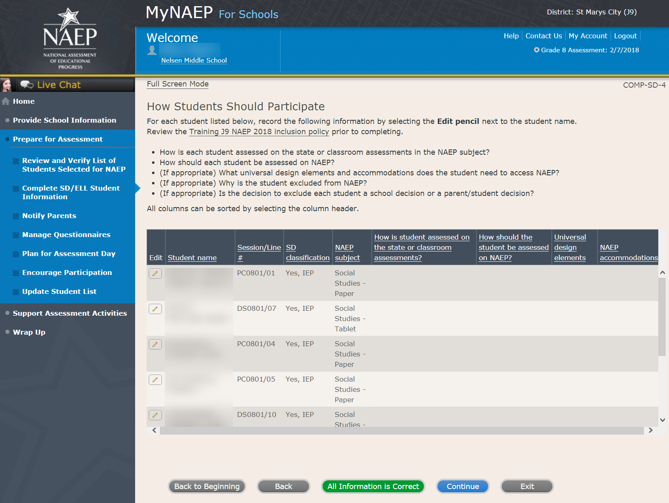Viewport: 669px width, 503px height.
Task: Click the edit pencil for row PC0801/01
Action: click(155, 273)
